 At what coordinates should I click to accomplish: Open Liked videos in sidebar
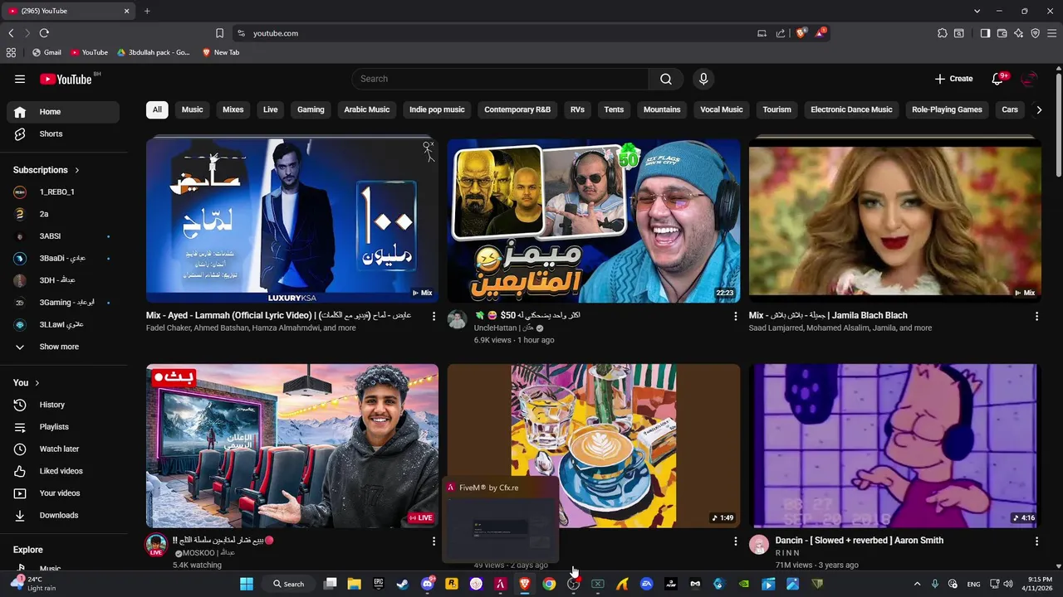click(x=63, y=471)
